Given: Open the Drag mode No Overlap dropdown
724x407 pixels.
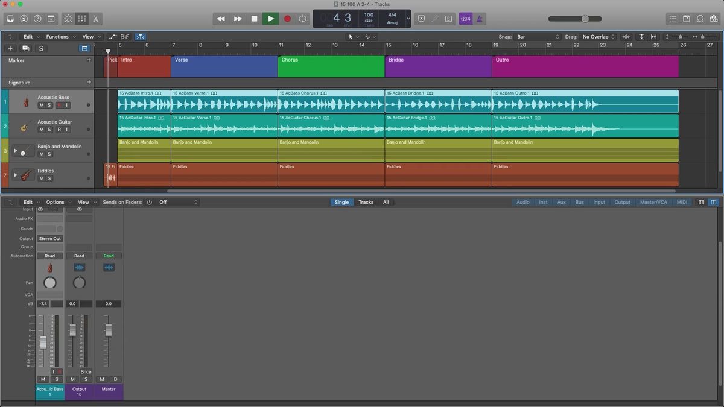Looking at the screenshot, I should point(599,37).
